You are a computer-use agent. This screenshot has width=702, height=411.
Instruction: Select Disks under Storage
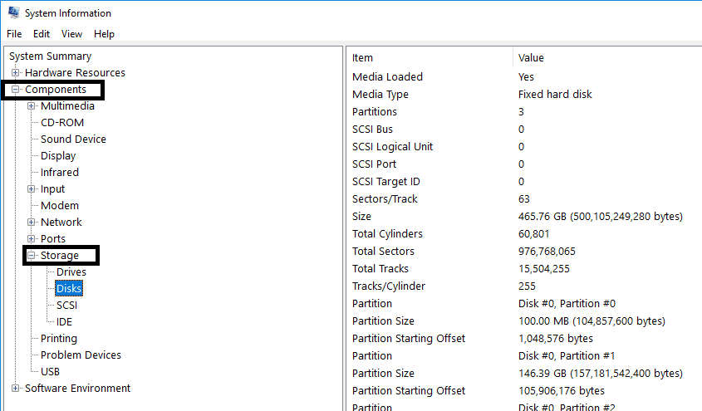point(69,288)
